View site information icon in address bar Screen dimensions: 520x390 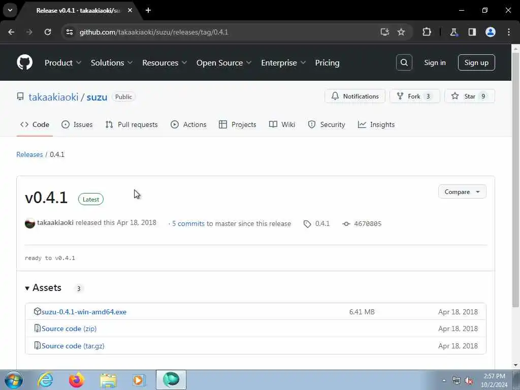point(69,32)
